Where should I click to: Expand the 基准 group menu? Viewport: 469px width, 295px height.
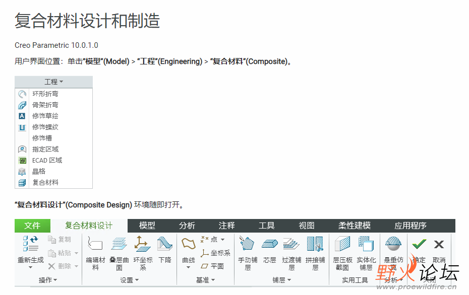coord(205,280)
